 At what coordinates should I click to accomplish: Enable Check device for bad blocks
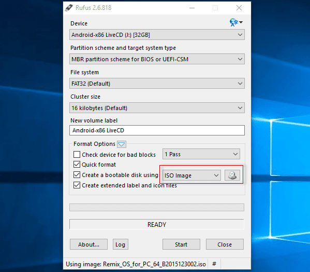[x=77, y=155]
